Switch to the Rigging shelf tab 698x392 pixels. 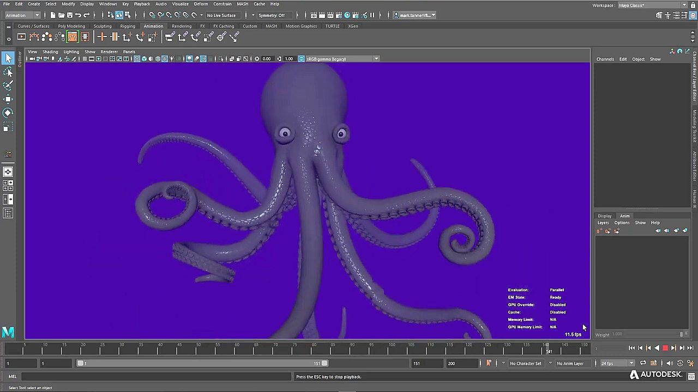pos(128,26)
